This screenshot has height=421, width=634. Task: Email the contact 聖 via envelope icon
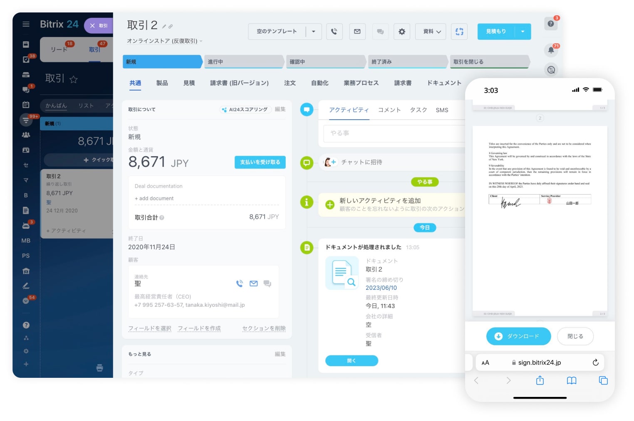pos(254,284)
